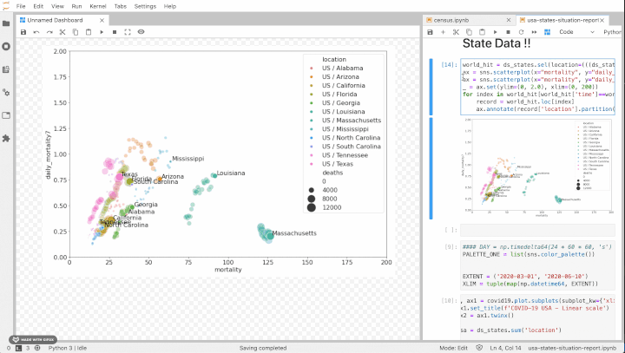Collapse the plot output using blue bar

tap(431, 168)
